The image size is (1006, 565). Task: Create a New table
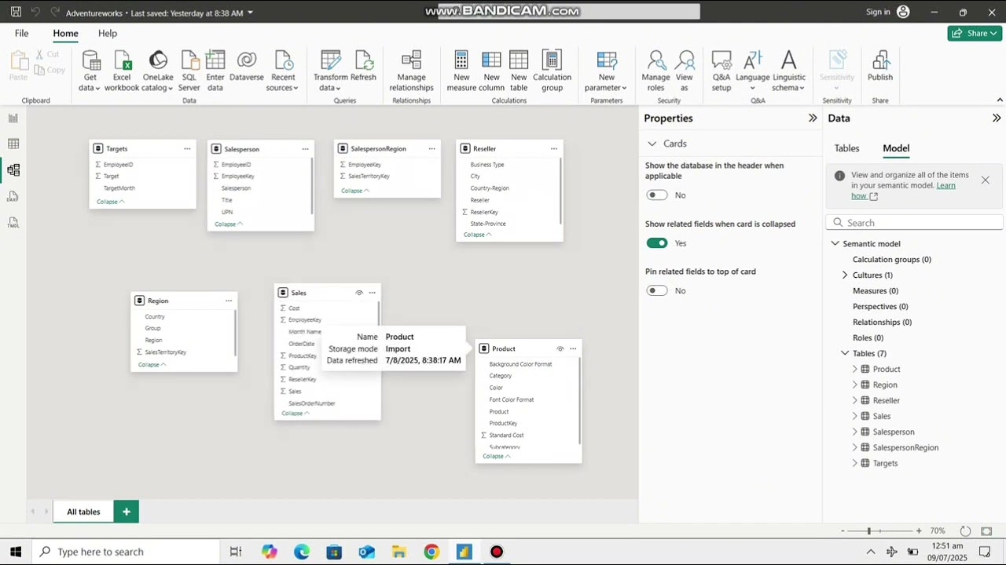(519, 71)
